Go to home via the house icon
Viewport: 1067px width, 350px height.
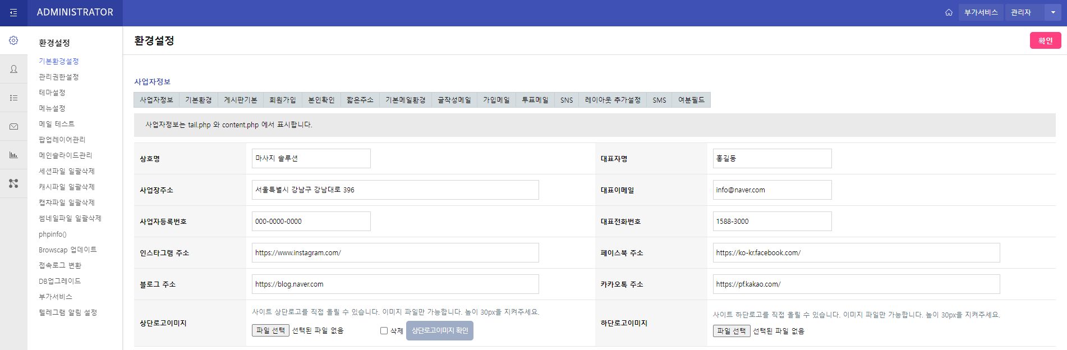(949, 12)
